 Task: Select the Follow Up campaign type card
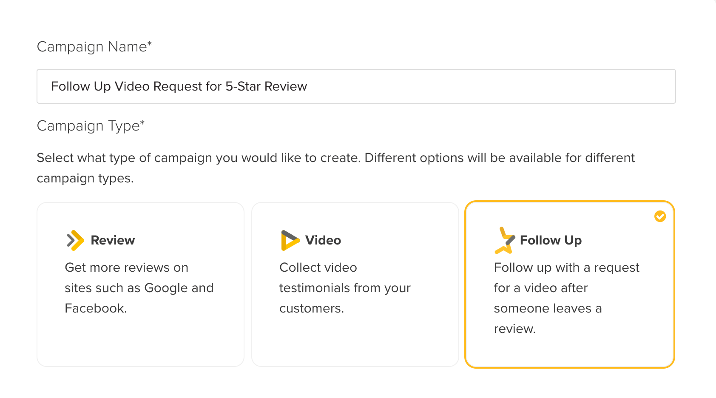570,284
